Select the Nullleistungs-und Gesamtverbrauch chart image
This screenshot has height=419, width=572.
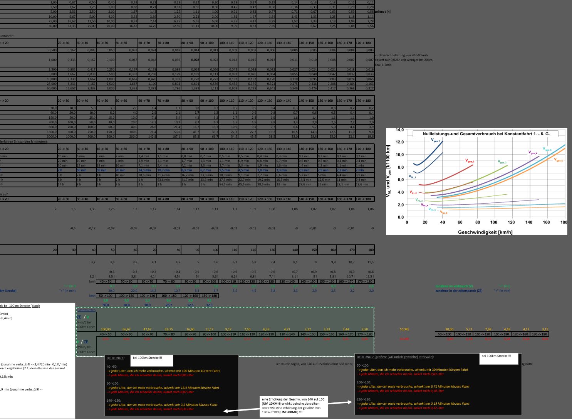point(476,181)
